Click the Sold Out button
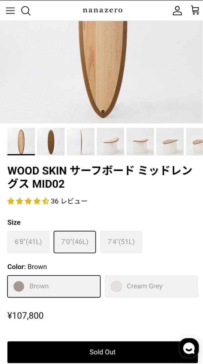 [x=101, y=352]
